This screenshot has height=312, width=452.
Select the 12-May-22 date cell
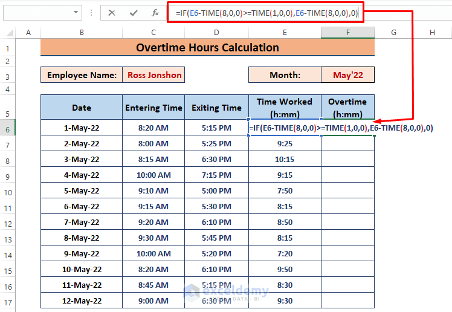coord(82,301)
